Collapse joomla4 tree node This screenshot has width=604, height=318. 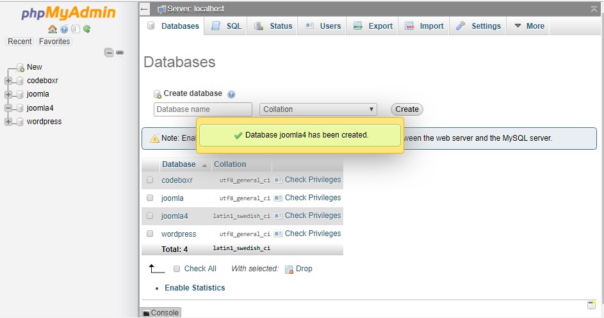pos(8,108)
